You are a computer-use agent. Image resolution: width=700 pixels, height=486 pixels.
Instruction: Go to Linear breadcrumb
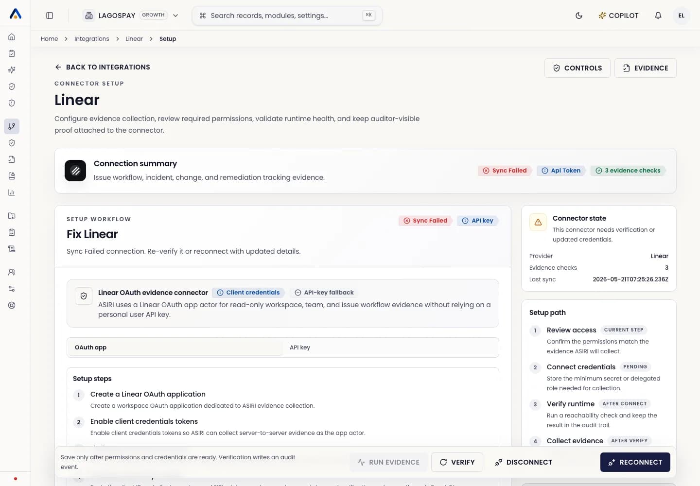[134, 39]
